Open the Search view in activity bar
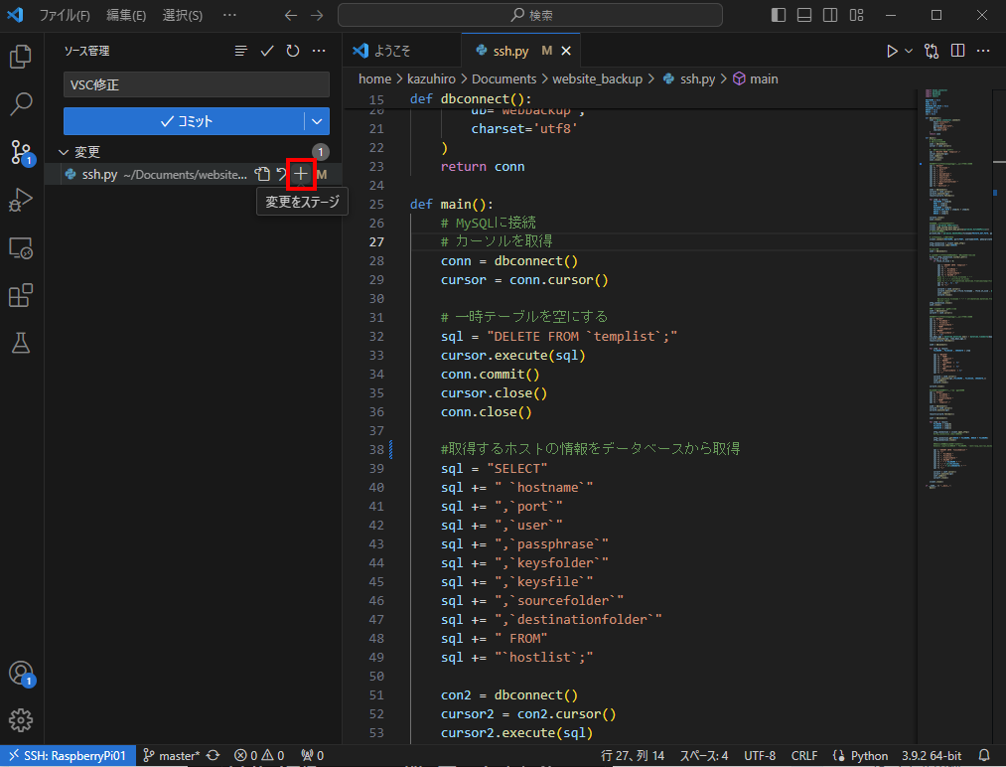 point(20,104)
